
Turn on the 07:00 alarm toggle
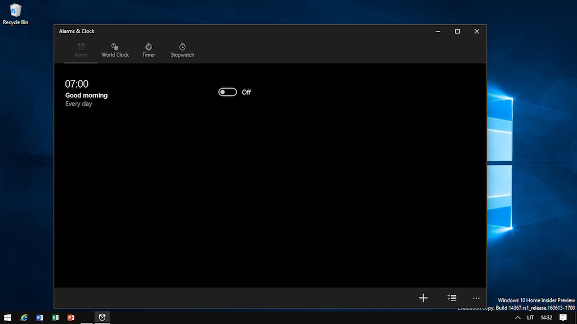pos(228,92)
